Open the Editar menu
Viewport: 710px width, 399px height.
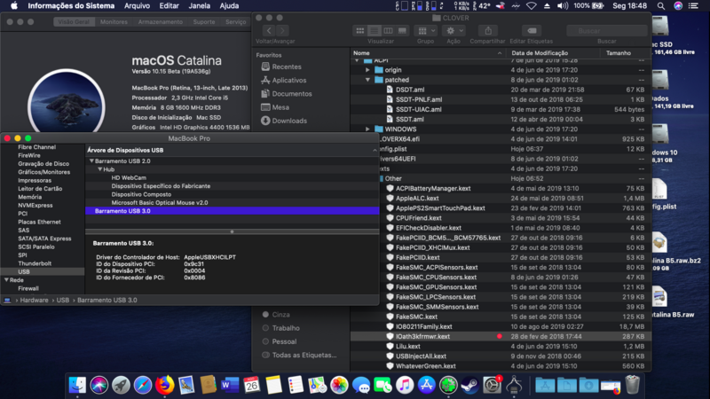(x=169, y=6)
